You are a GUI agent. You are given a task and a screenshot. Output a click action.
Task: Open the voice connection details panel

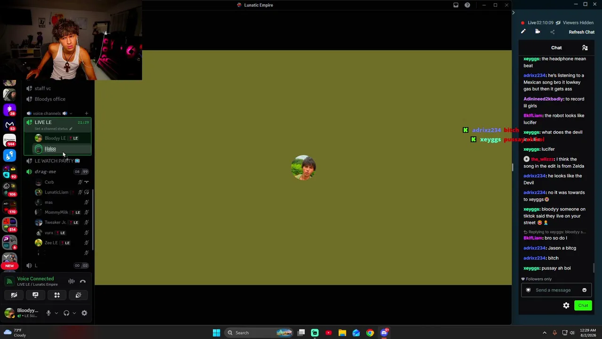click(35, 279)
